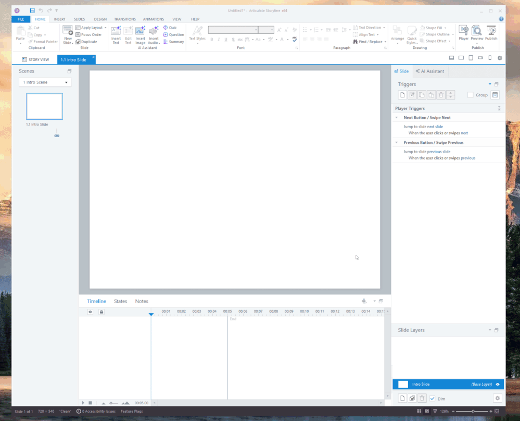Switch to the TRANSITIONS ribbon tab

pyautogui.click(x=124, y=19)
